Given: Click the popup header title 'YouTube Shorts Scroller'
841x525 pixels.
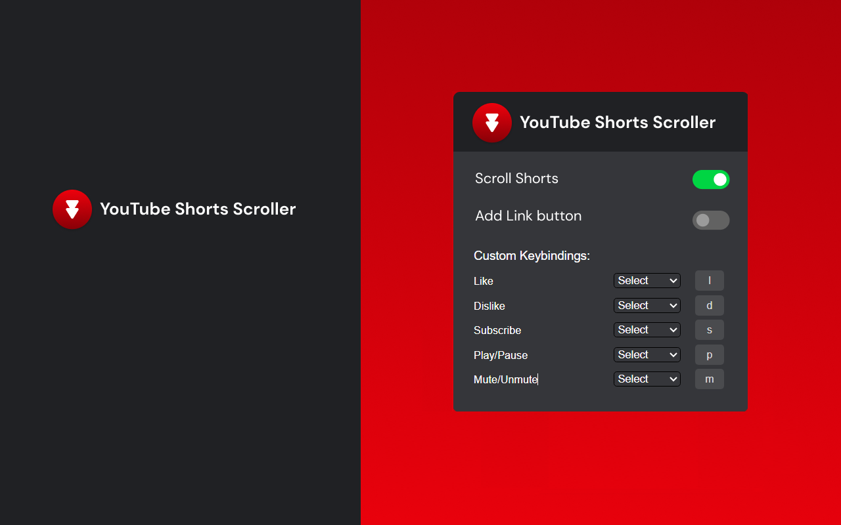Looking at the screenshot, I should coord(618,123).
